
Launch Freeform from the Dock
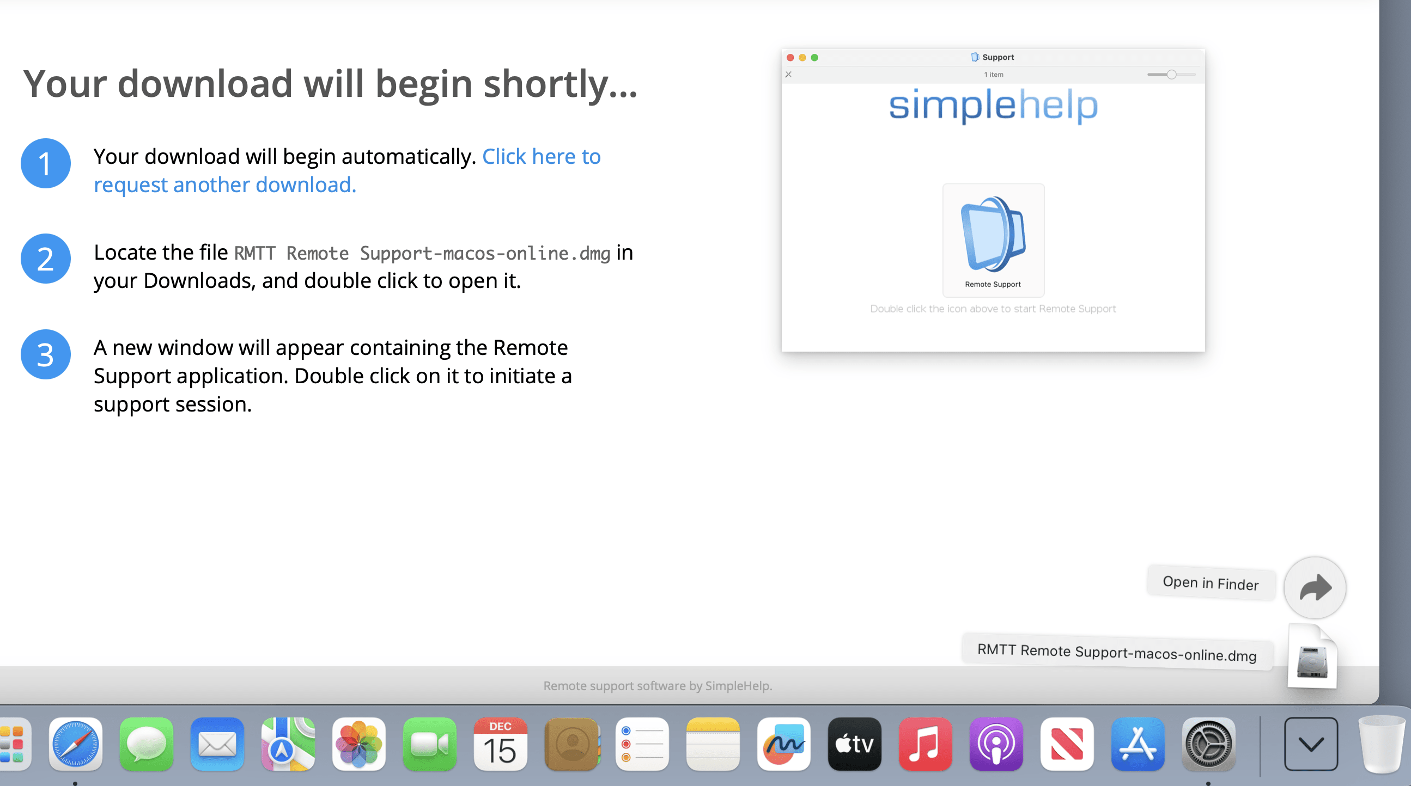tap(784, 744)
